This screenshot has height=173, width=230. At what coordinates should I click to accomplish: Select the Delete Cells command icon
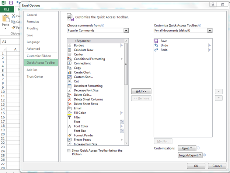click(x=69, y=95)
